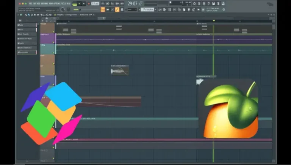
Task: Select the Draw pencil tool
Action: 26,15
